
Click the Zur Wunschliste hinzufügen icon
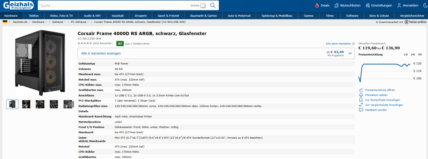pyautogui.click(x=361, y=100)
